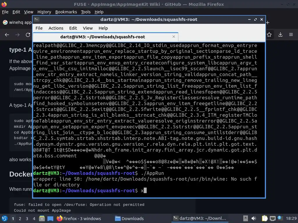This screenshot has width=298, height=223.
Task: Click the "Could not mount AppImage" text
Action: (42, 211)
